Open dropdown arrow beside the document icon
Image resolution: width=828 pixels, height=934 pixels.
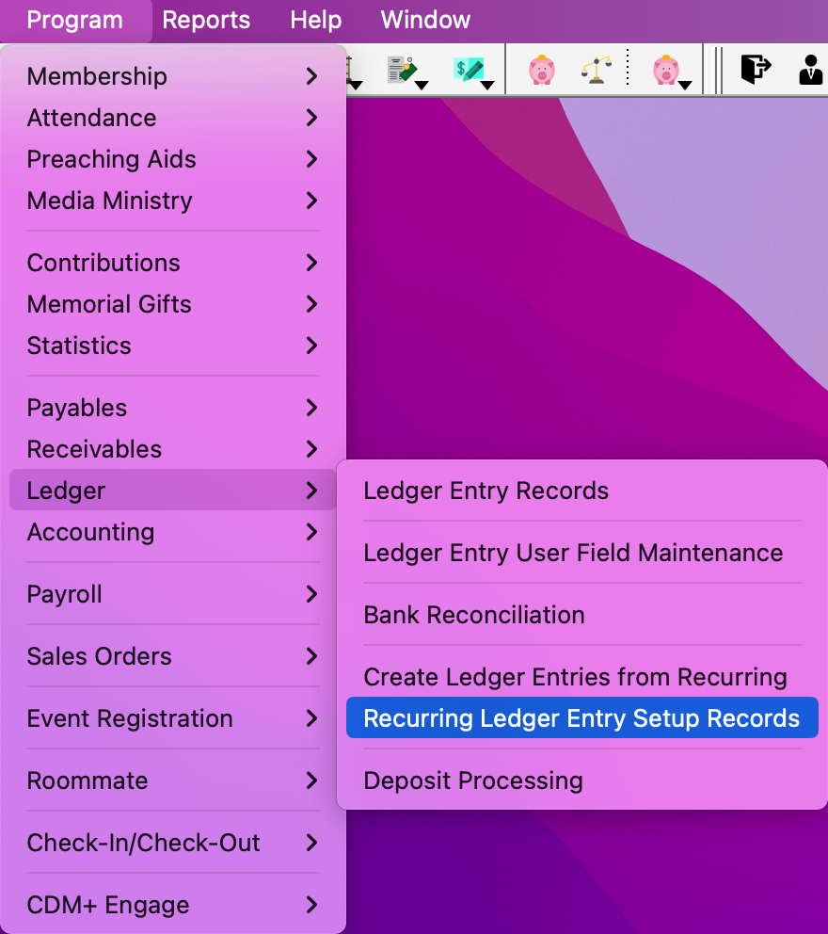(x=421, y=83)
